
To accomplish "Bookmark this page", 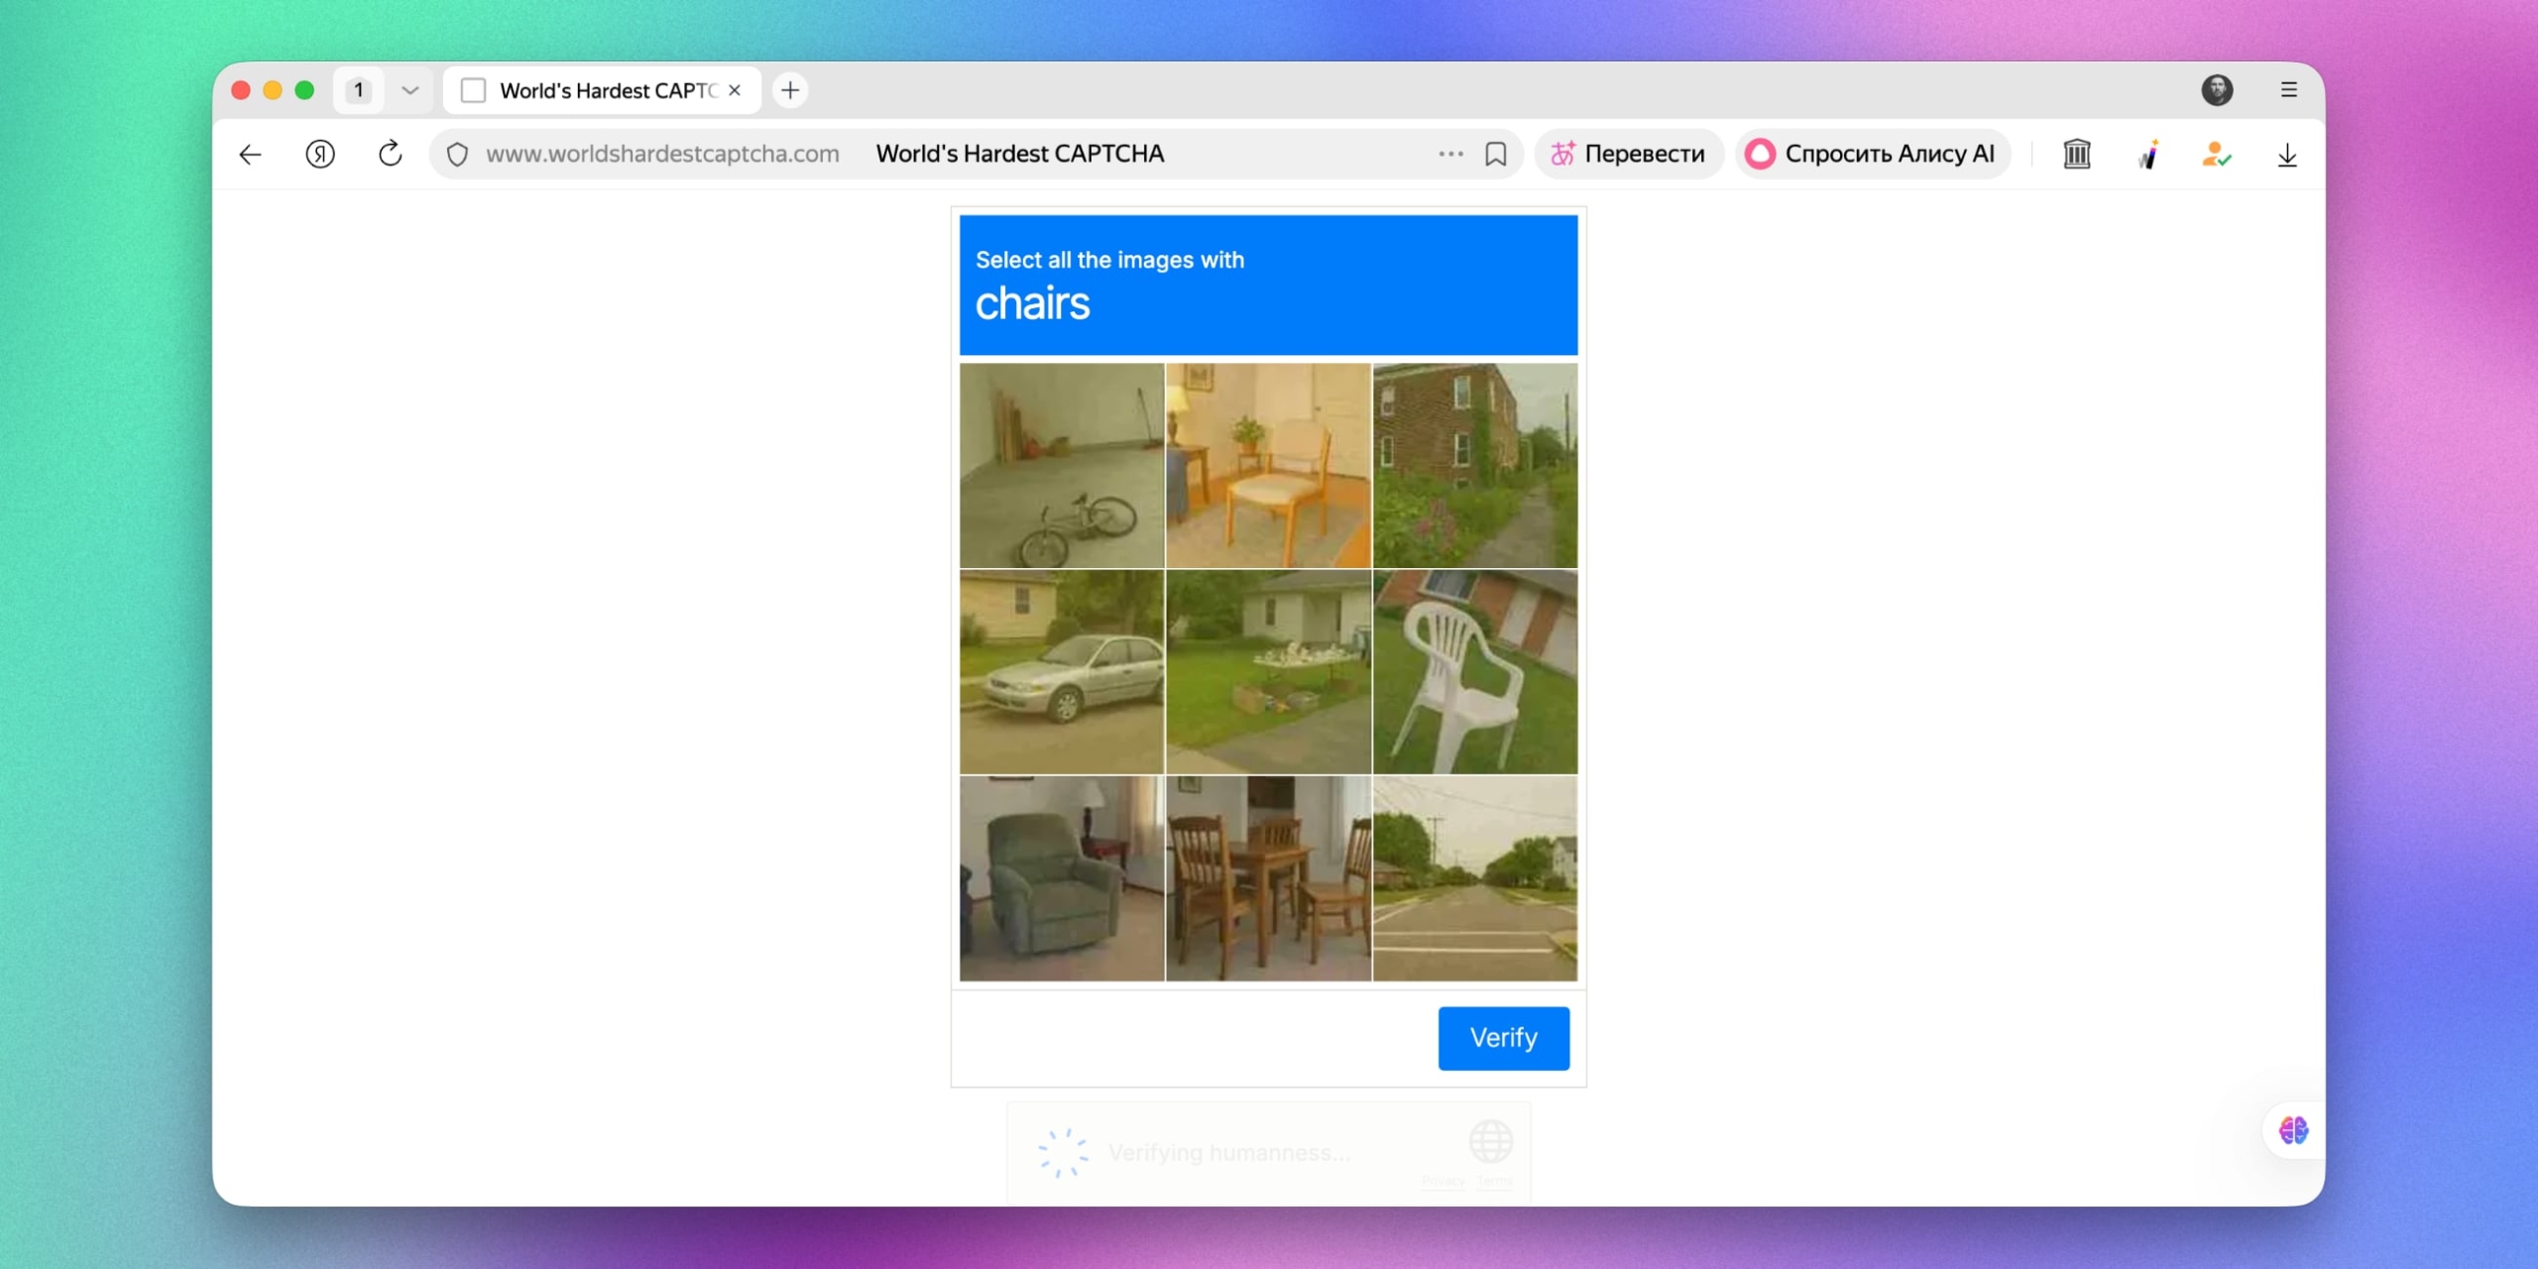I will (1496, 154).
